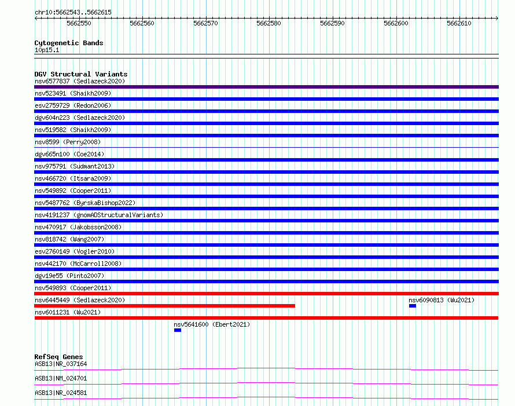The height and width of the screenshot is (406, 515).
Task: Open variant nsv6090813 (Wu2021)
Action: click(x=442, y=300)
